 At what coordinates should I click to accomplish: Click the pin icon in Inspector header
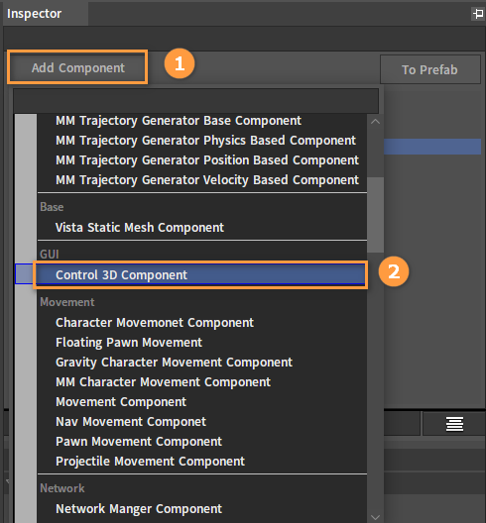478,14
